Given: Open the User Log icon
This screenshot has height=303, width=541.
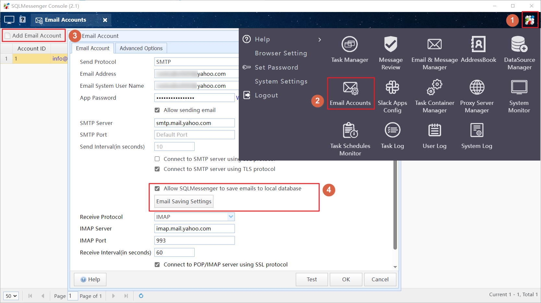Looking at the screenshot, I should pyautogui.click(x=435, y=136).
